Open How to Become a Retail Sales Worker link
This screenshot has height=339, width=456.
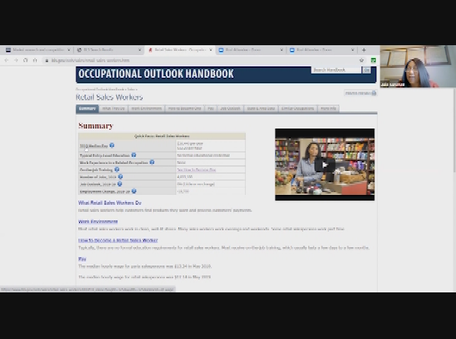[117, 240]
